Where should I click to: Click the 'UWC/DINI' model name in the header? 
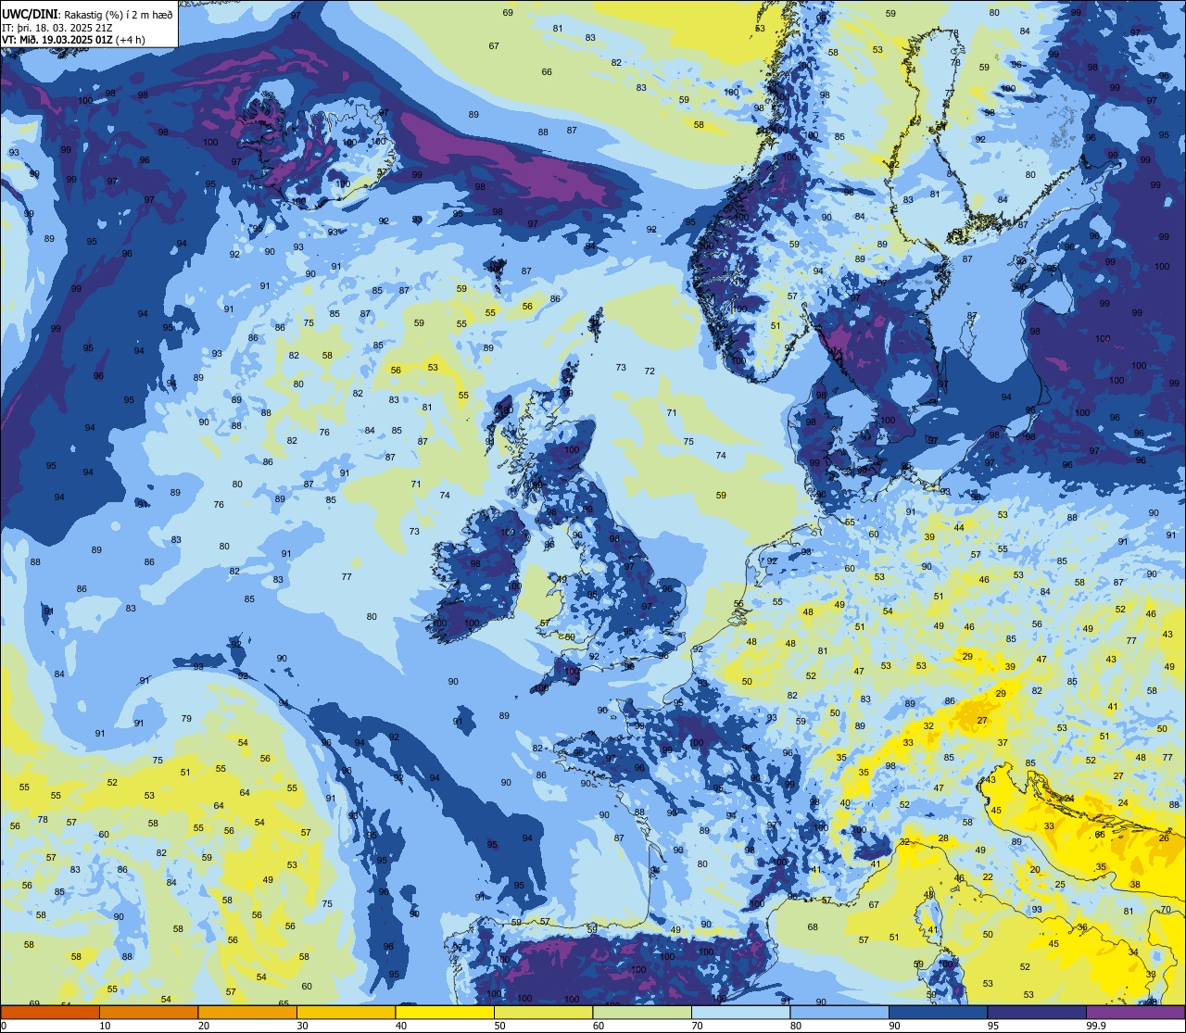[30, 13]
